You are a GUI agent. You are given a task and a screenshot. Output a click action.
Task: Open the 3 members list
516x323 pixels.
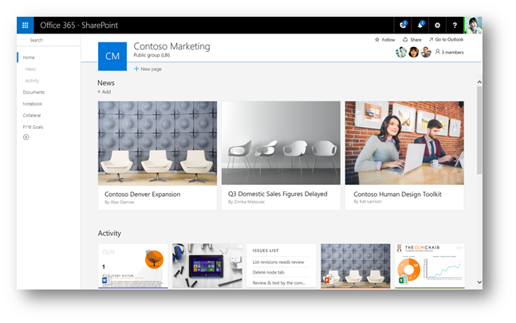click(x=449, y=52)
